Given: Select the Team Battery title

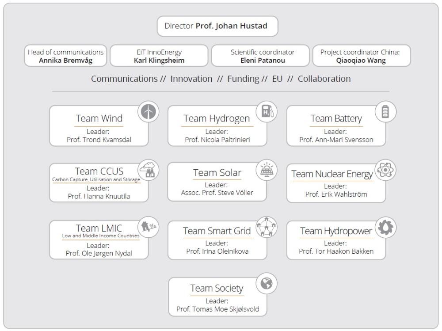Looking at the screenshot, I should coord(336,118).
